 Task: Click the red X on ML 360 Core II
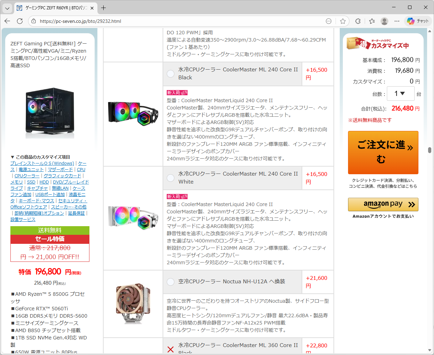point(171,349)
